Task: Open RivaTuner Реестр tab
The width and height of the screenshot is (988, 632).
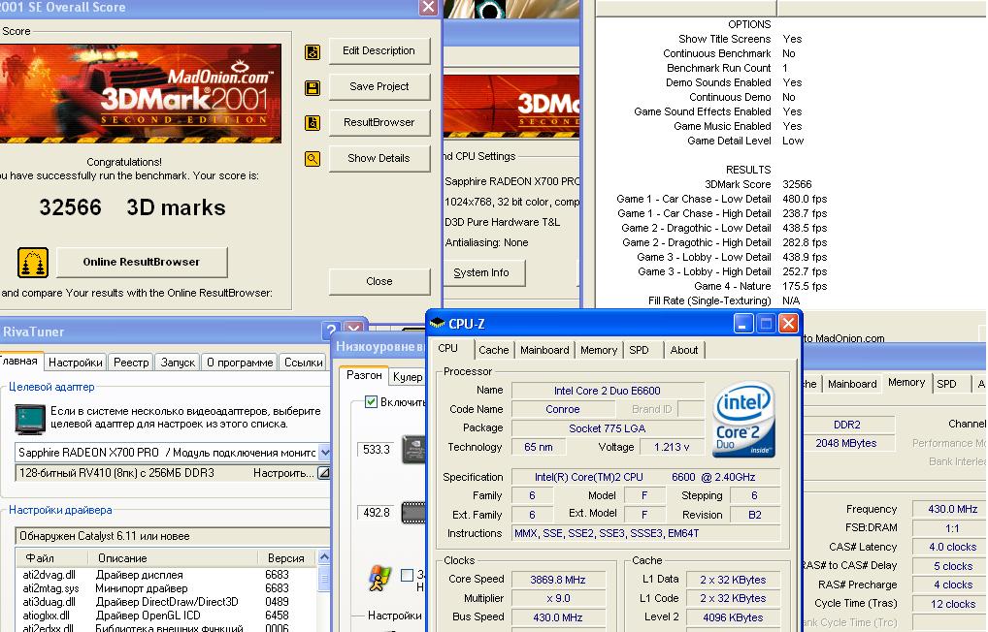Action: coord(130,363)
